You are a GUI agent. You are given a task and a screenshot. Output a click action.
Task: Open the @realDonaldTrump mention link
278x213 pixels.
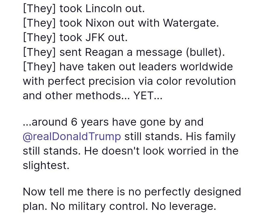[x=72, y=136]
